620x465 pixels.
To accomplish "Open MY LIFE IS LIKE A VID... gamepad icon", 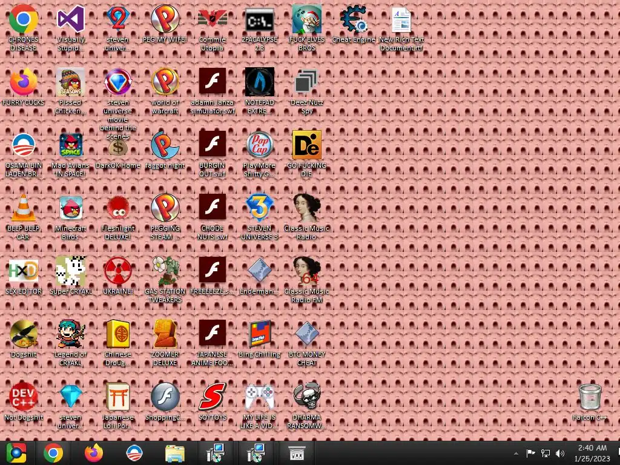I will (x=259, y=406).
